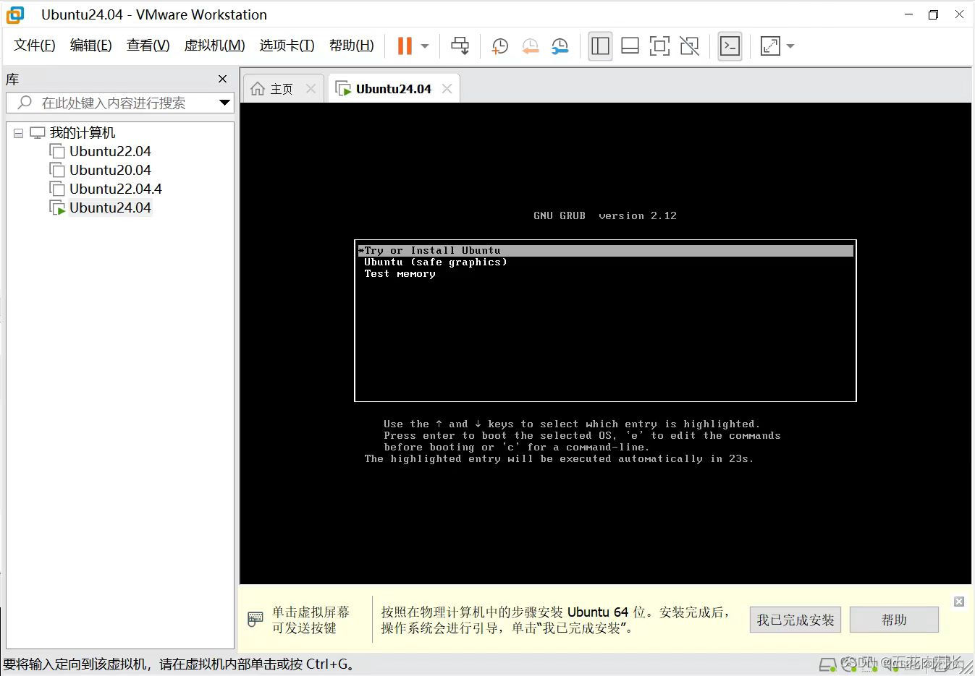The height and width of the screenshot is (676, 975).
Task: Click the monitor icon beside 我的计算机
Action: pyautogui.click(x=37, y=132)
